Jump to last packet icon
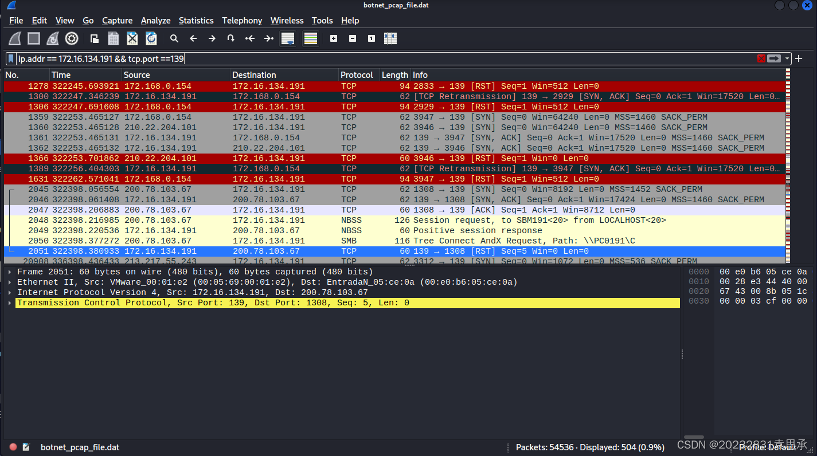Viewport: 817px width, 456px height. coord(268,38)
